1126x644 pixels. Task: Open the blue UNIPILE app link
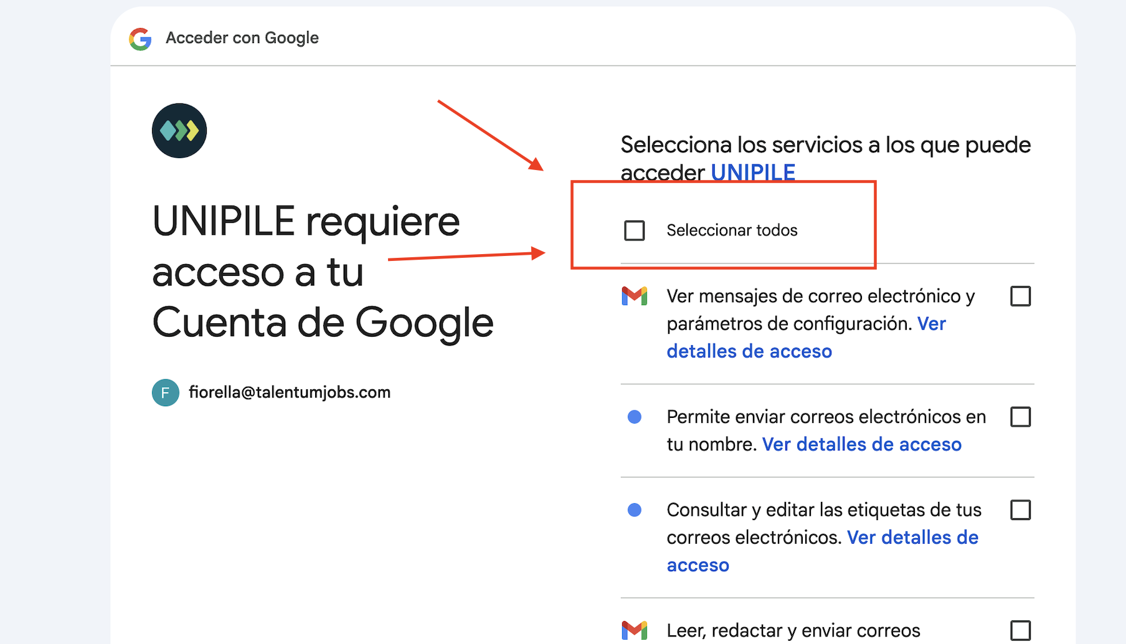[753, 172]
